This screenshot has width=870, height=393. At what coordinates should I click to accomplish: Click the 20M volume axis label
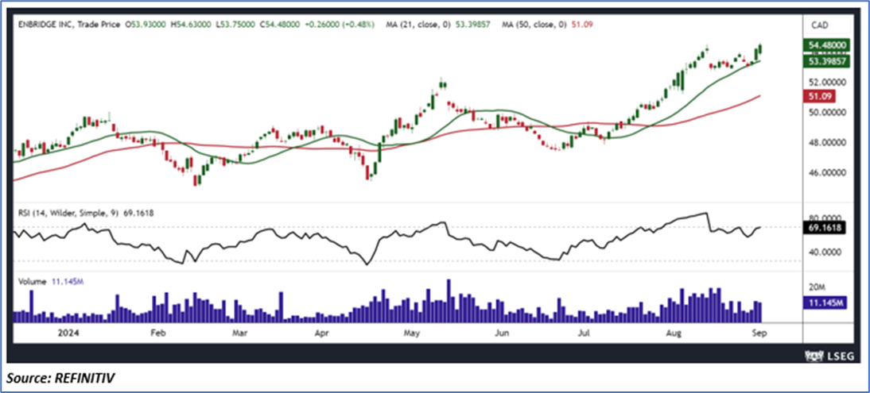pos(816,287)
